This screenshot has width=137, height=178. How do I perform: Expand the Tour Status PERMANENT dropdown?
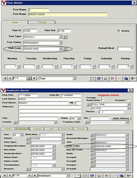(x=61, y=43)
